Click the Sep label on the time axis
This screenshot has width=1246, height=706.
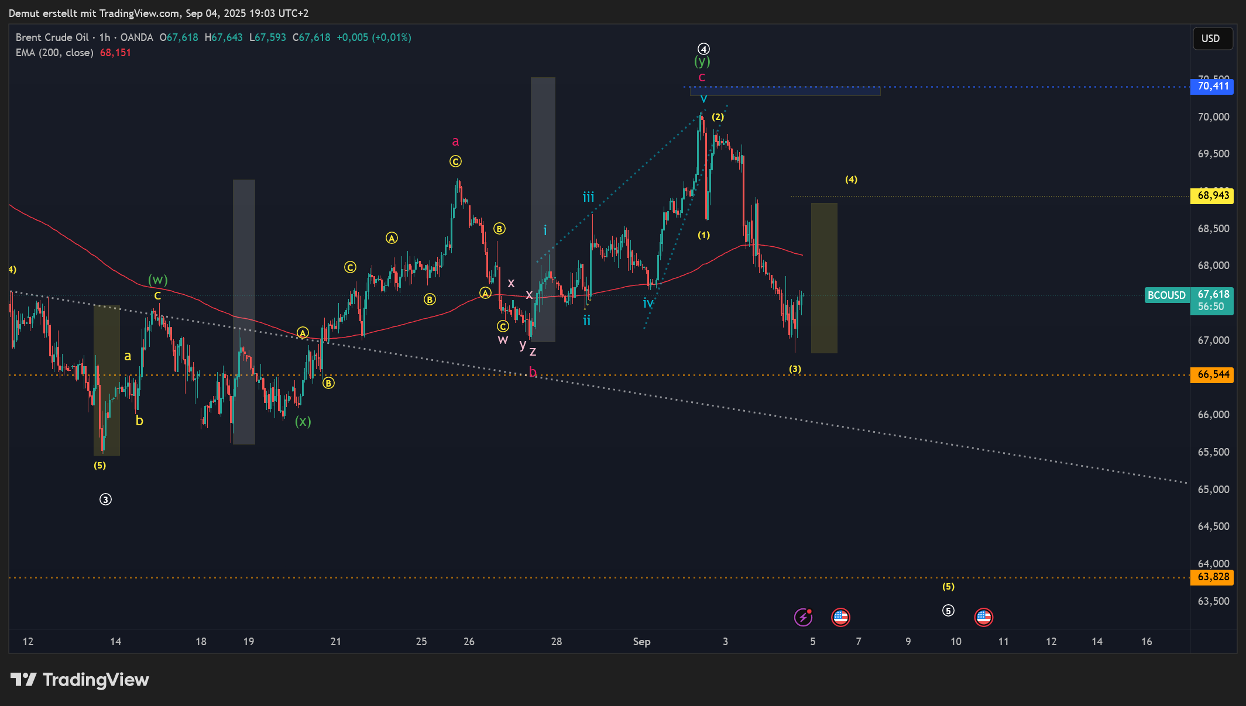point(641,642)
